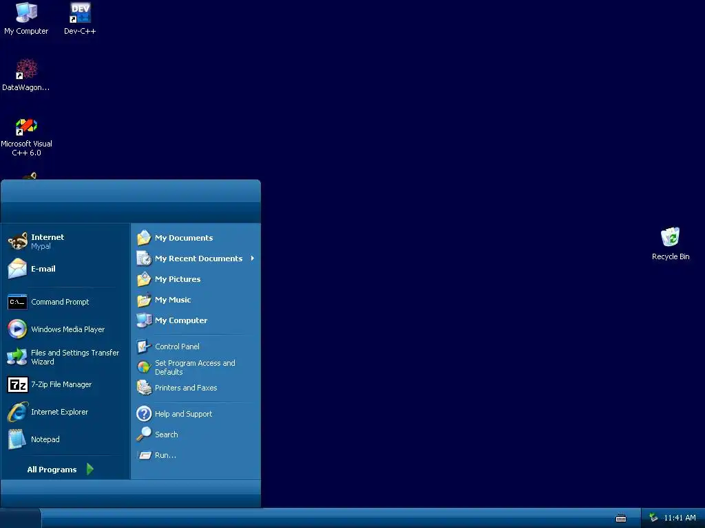This screenshot has height=528, width=705.
Task: Click "Help and Support" label text
Action: tap(183, 414)
